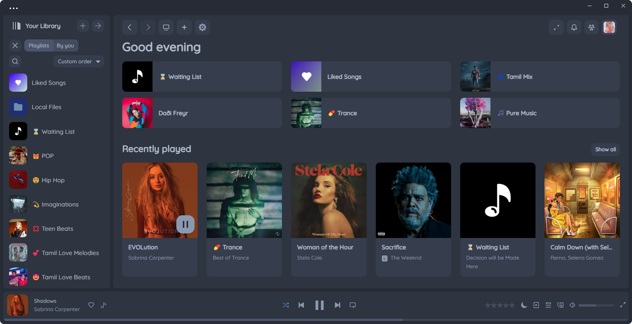Open Sabrina Carpenter in now playing bar

[57, 309]
